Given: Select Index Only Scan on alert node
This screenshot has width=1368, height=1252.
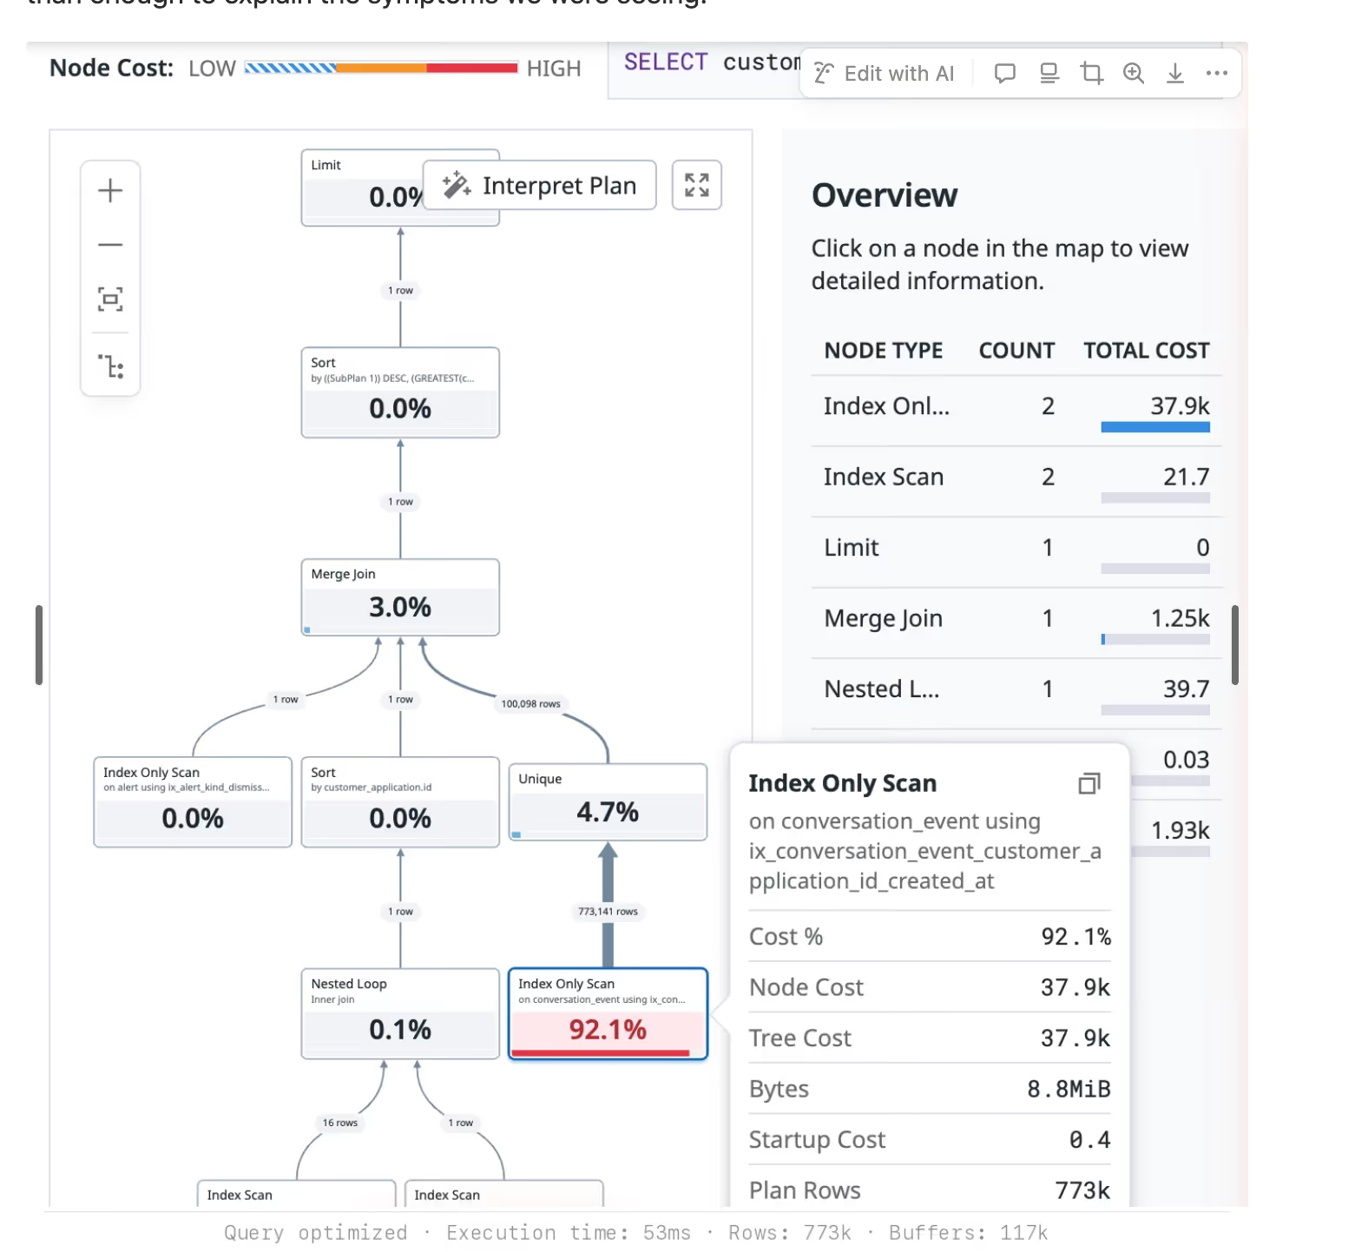Looking at the screenshot, I should 193,802.
